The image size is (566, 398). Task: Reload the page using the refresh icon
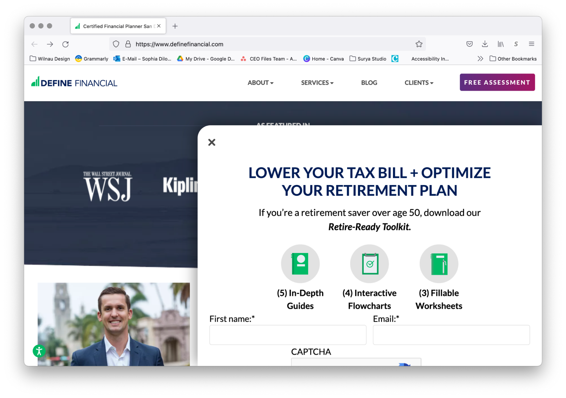66,44
